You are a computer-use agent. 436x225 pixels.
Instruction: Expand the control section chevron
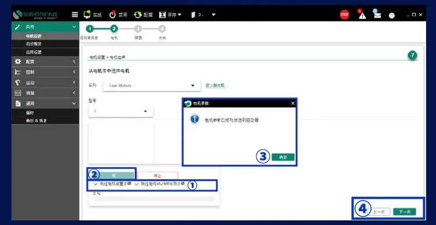[74, 72]
